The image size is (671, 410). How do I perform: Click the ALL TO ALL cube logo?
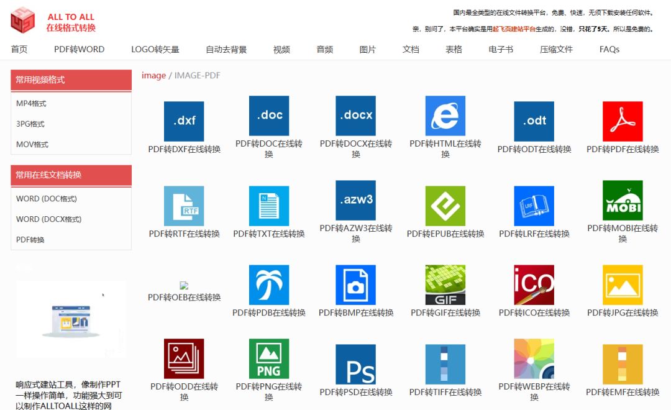[23, 20]
